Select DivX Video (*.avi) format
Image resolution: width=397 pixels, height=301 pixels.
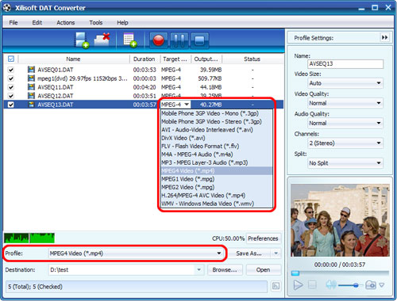[217, 138]
